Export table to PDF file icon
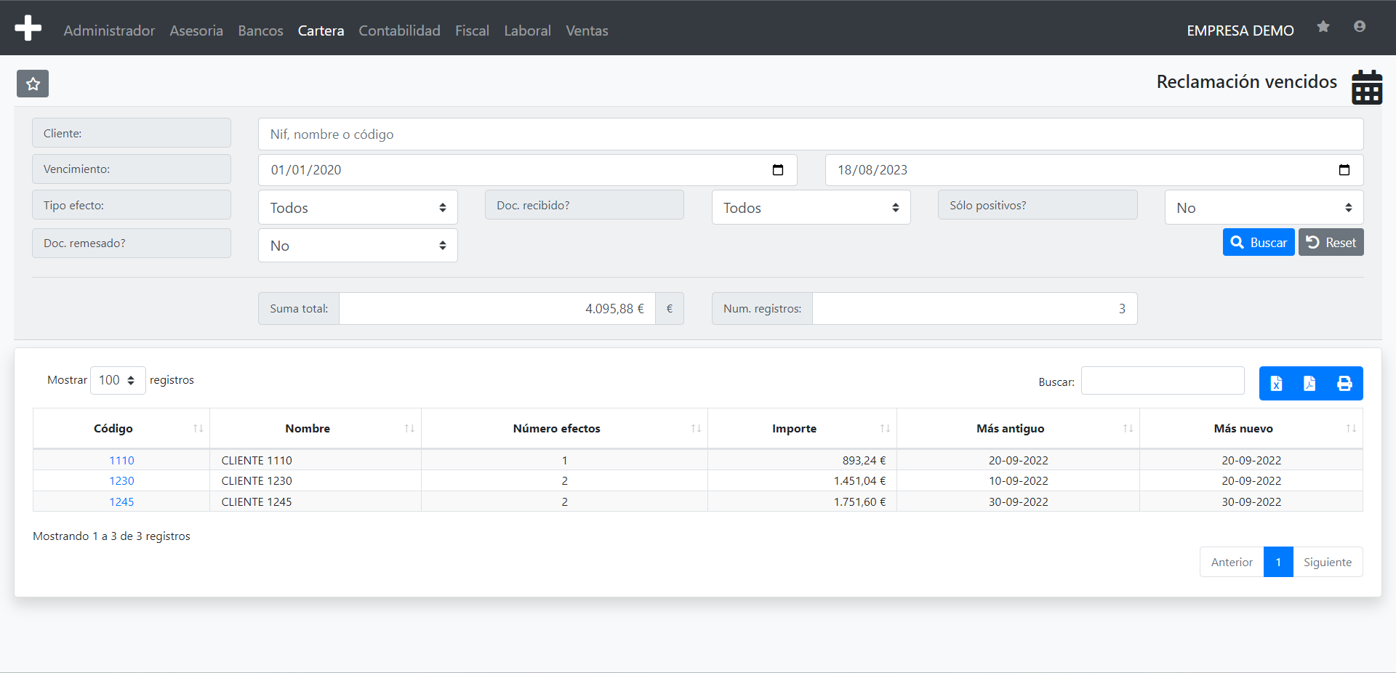Screen dimensions: 1396x673 pos(1309,383)
